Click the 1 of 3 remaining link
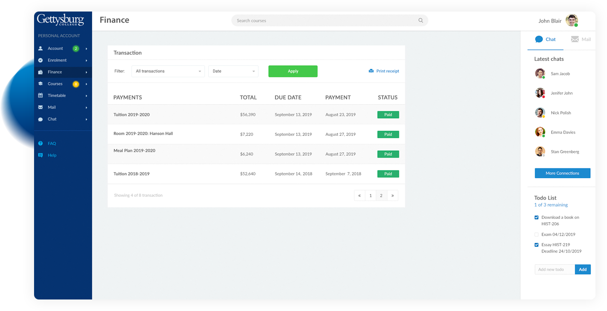Image resolution: width=607 pixels, height=311 pixels. (551, 205)
